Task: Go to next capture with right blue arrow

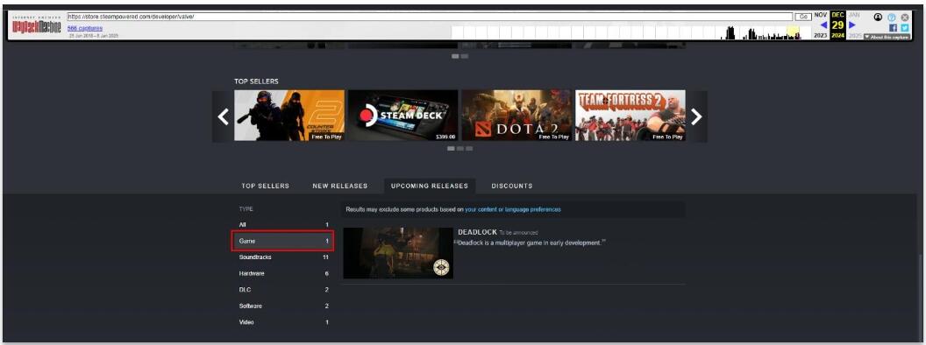Action: click(x=852, y=25)
